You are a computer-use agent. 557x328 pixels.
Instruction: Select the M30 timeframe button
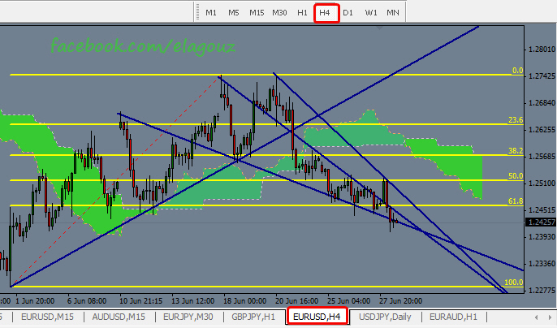[279, 13]
